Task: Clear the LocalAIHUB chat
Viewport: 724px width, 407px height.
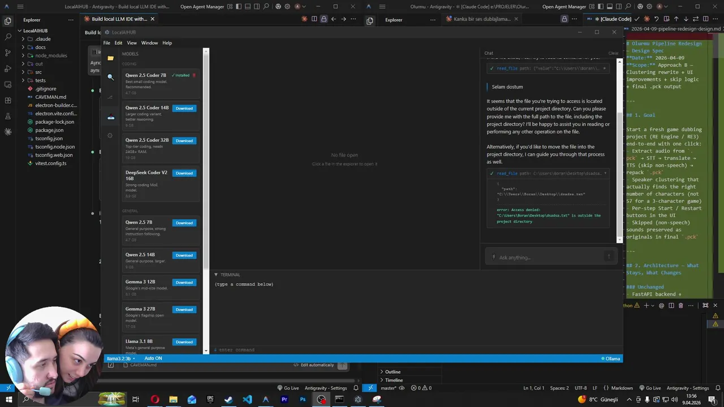Action: click(x=613, y=53)
